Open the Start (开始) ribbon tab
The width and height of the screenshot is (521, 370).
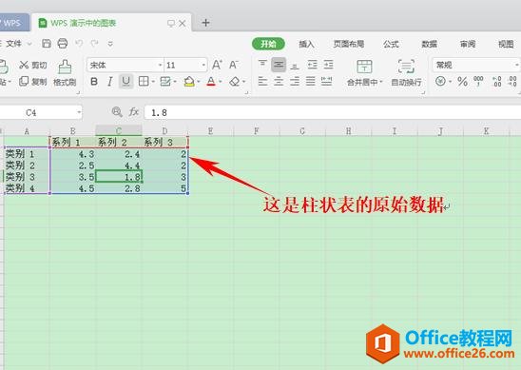[x=268, y=44]
